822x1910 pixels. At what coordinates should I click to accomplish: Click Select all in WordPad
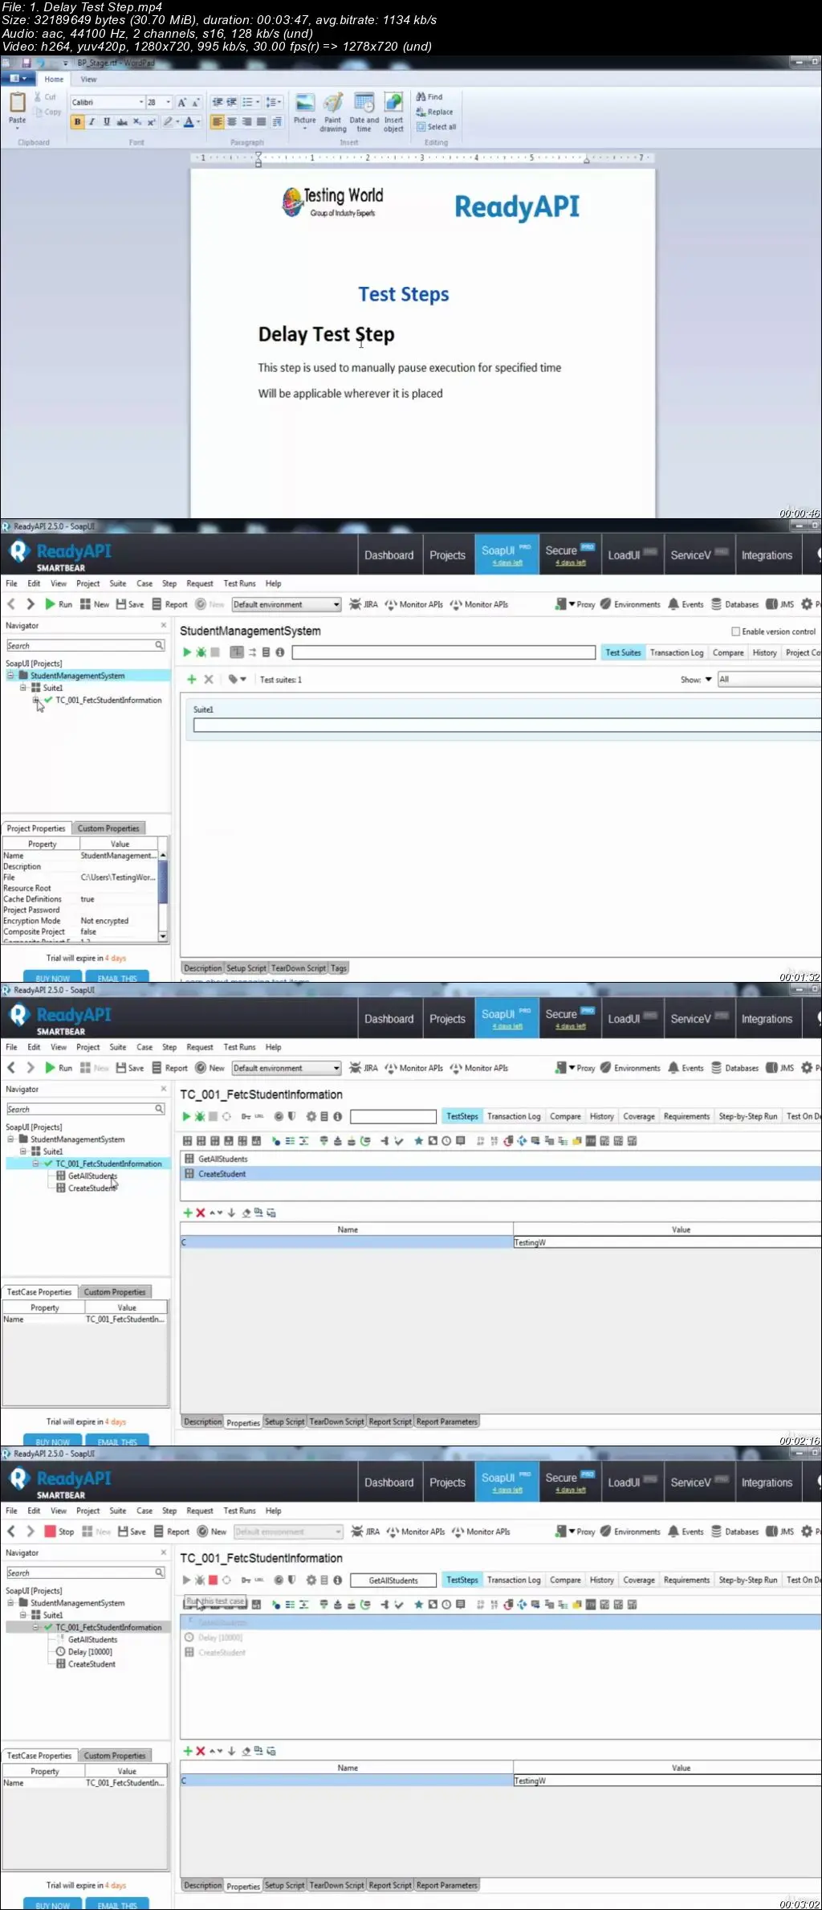[x=436, y=127]
